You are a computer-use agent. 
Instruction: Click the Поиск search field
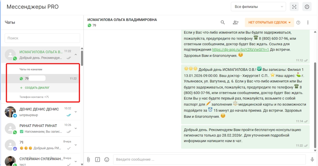pos(42,38)
